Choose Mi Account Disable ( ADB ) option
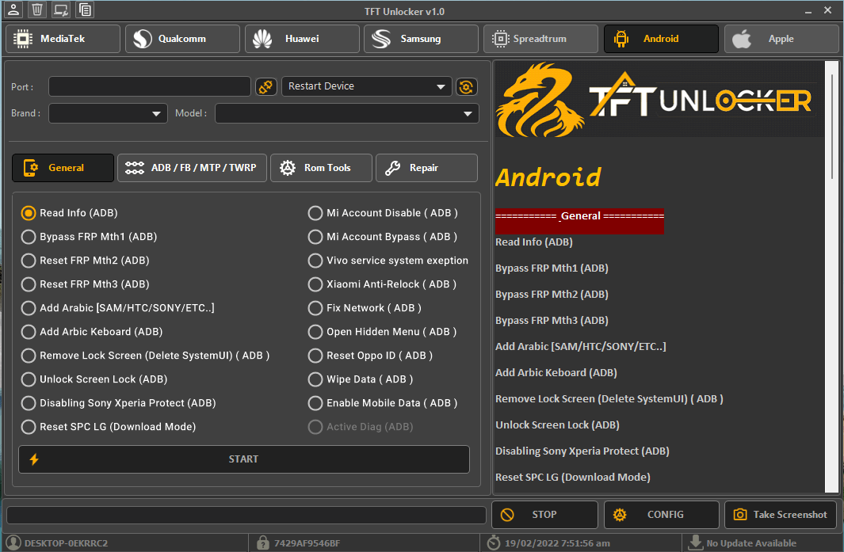The image size is (844, 552). coord(315,213)
